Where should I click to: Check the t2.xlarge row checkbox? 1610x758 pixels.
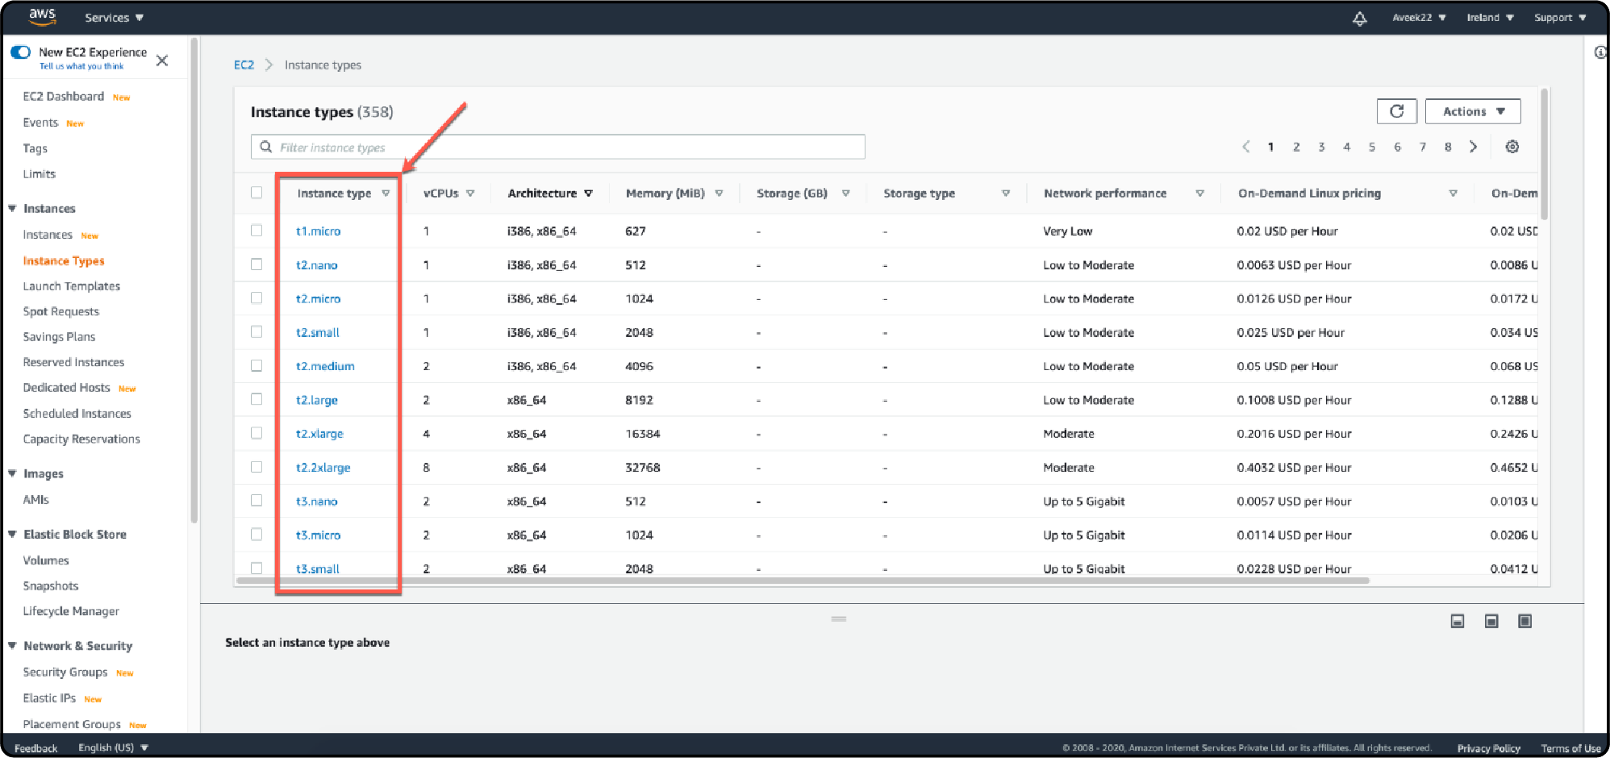coord(257,434)
